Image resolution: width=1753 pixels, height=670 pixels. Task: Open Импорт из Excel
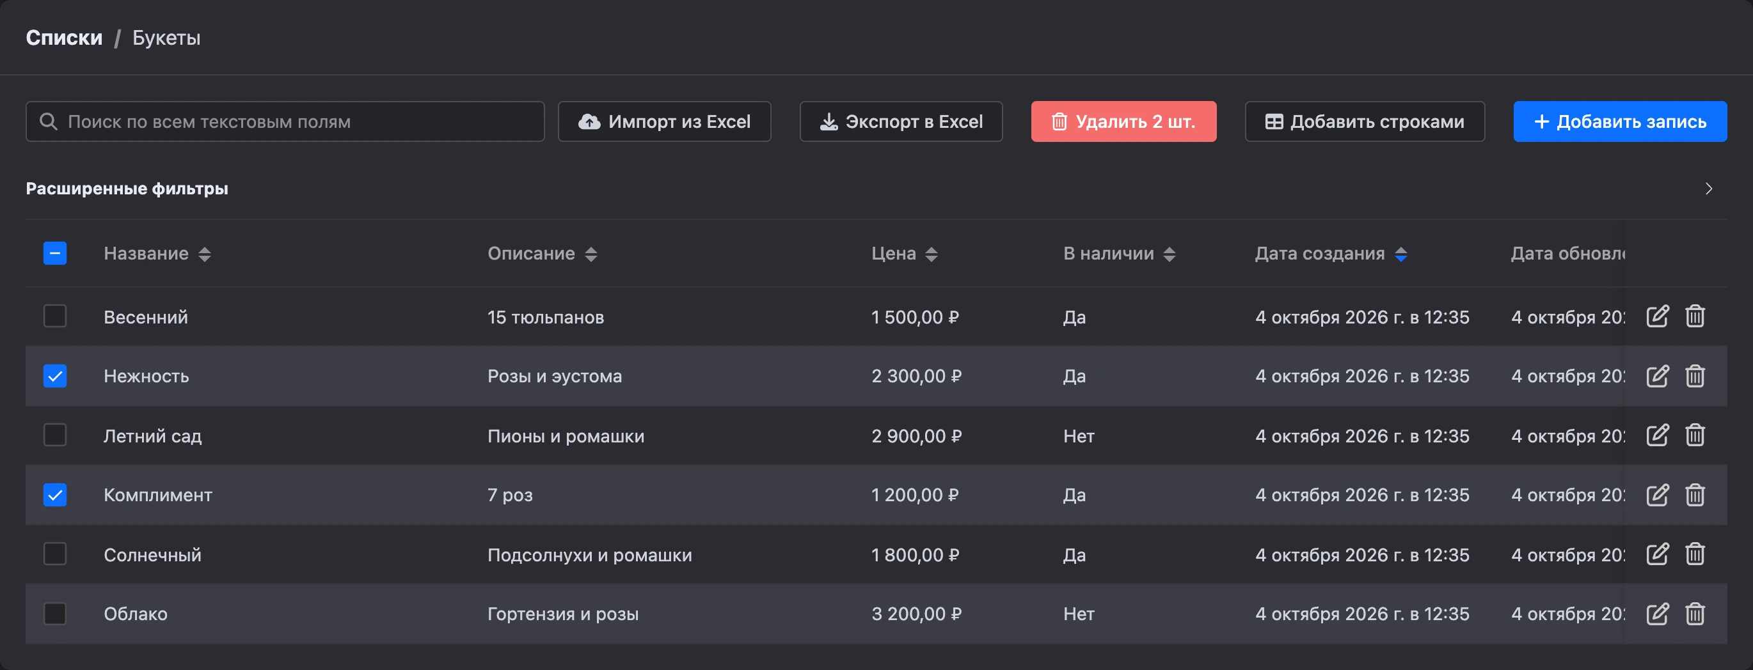coord(664,121)
